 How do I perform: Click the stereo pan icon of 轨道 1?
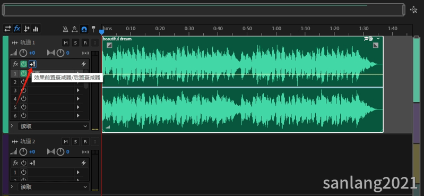click(51, 53)
